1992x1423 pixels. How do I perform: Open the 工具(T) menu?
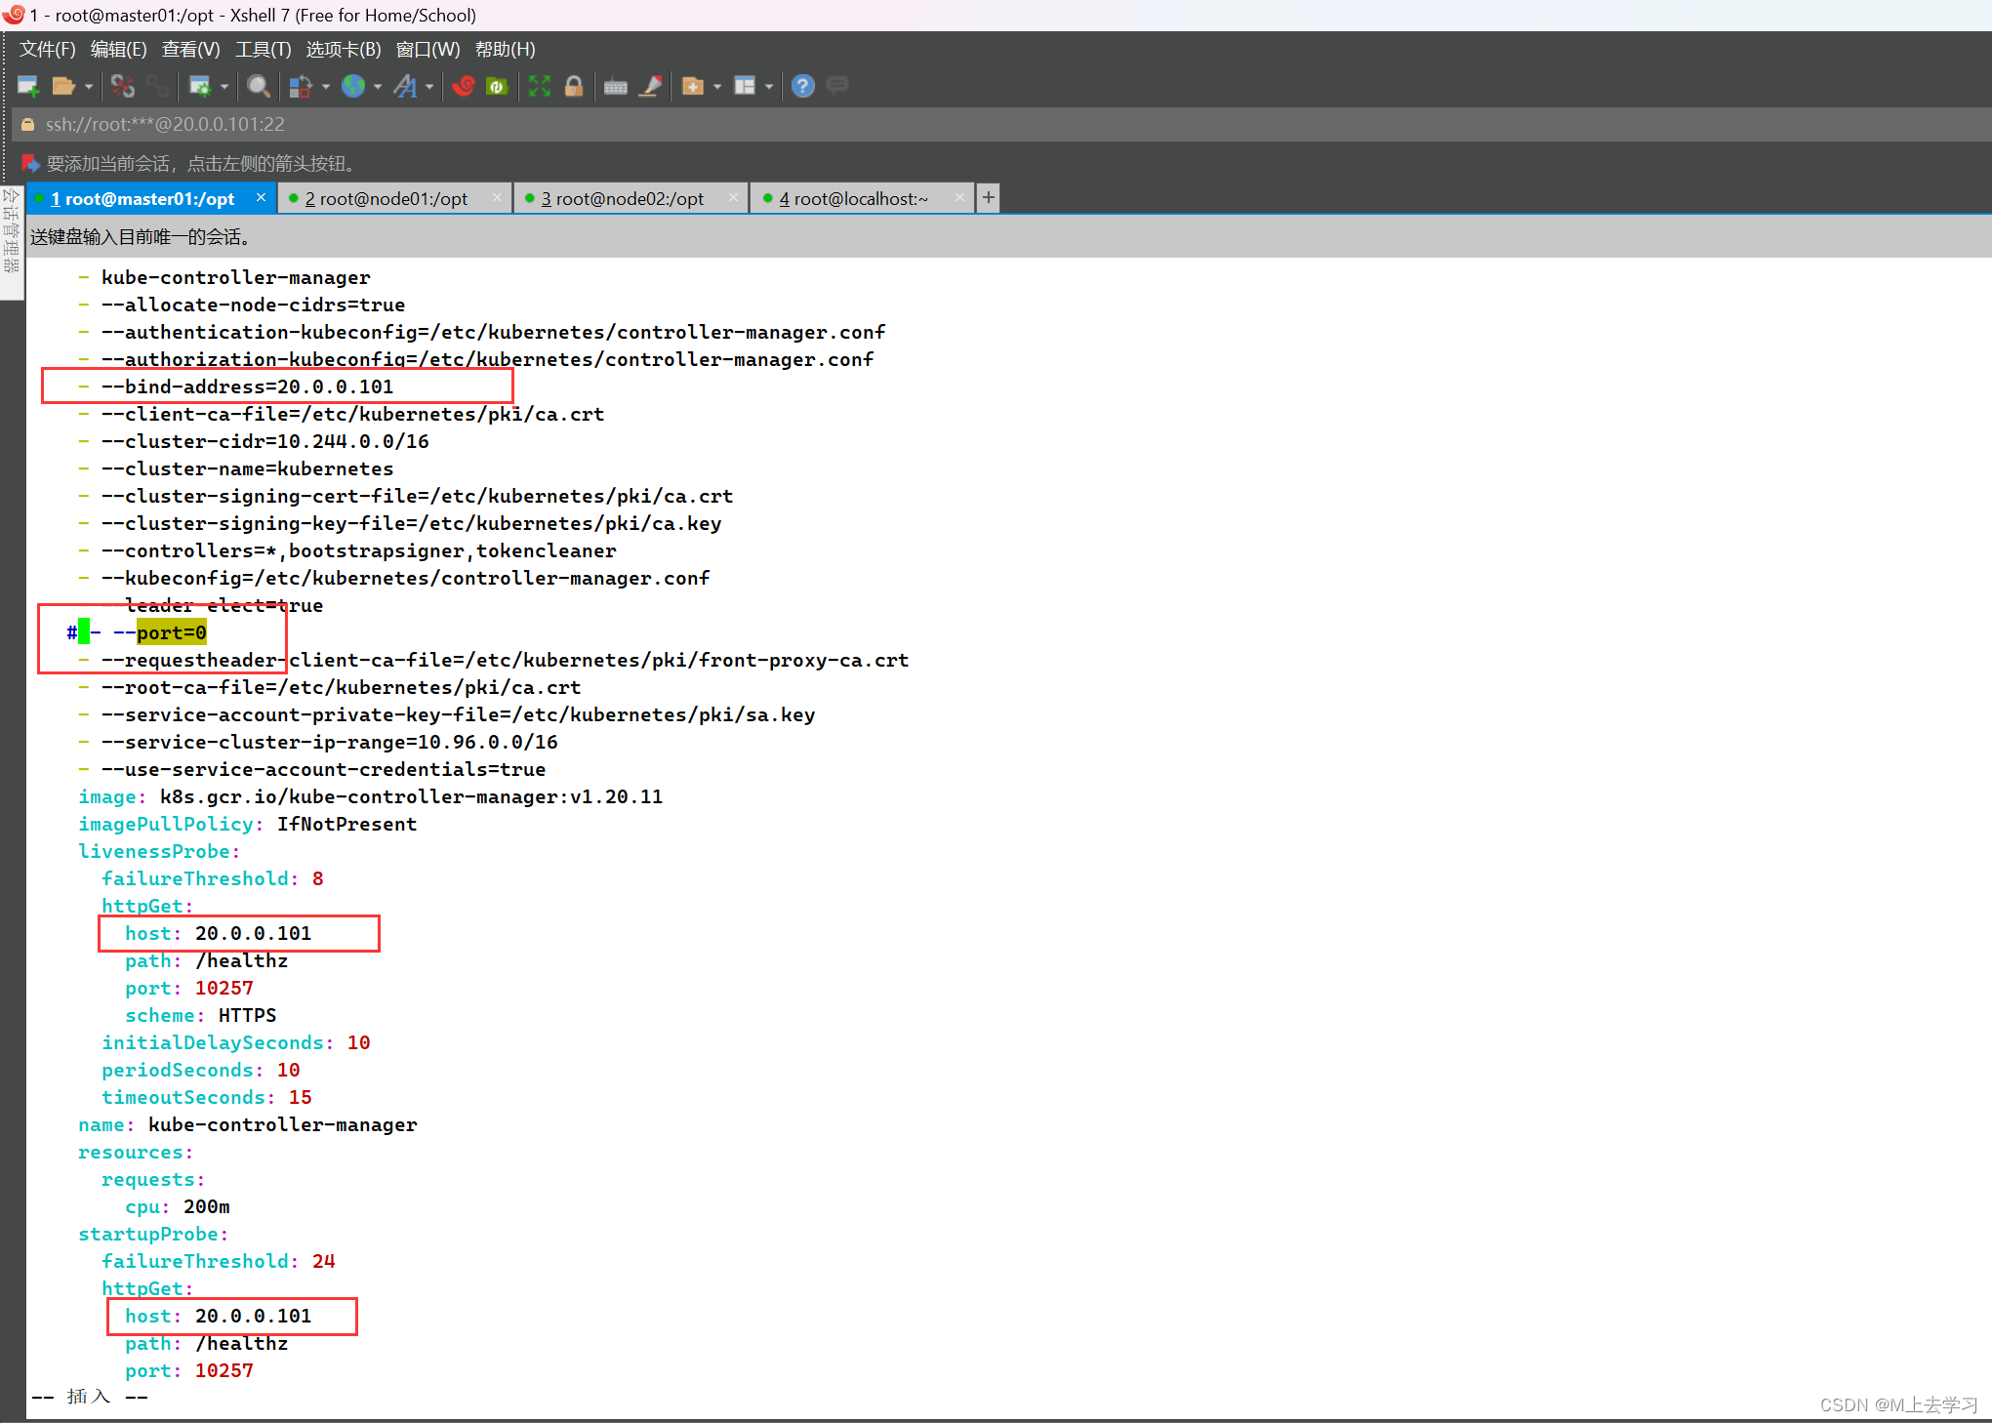(x=264, y=49)
